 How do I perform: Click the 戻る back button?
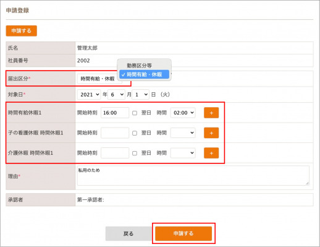[x=128, y=233]
